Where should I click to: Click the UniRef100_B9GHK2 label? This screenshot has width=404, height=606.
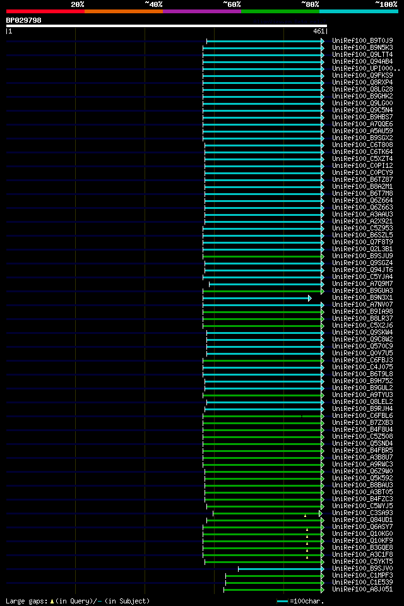(362, 96)
